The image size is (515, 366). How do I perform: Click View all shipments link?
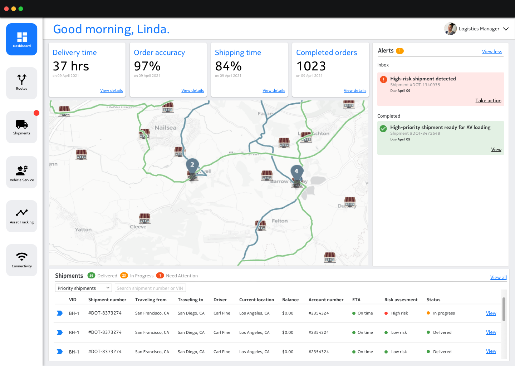click(498, 278)
